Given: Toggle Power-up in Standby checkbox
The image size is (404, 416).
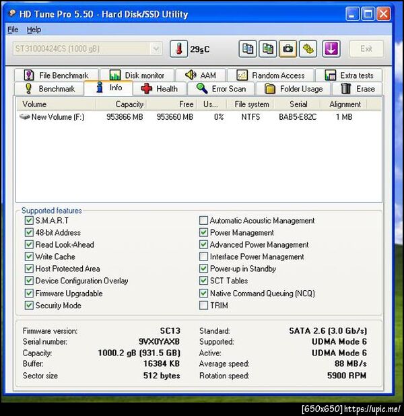Looking at the screenshot, I should click(x=203, y=269).
